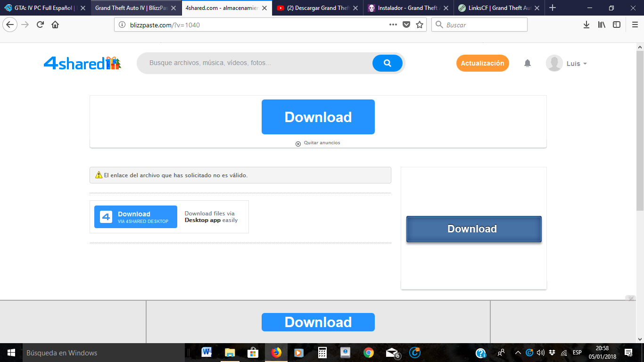The height and width of the screenshot is (362, 644).
Task: Close the bottom ad banner with the x
Action: click(630, 298)
